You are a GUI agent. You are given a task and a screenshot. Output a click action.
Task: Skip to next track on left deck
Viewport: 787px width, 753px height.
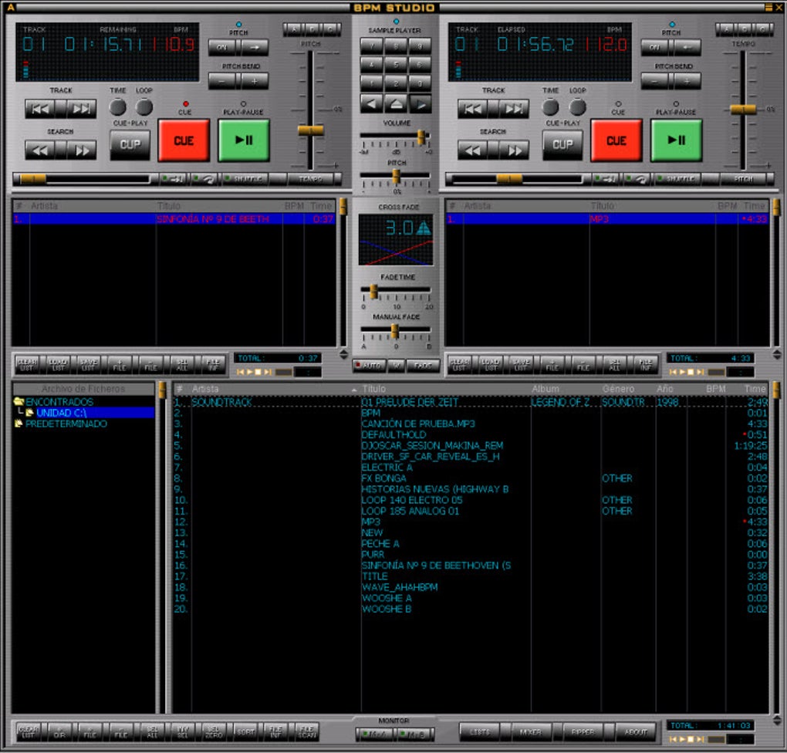pos(81,109)
